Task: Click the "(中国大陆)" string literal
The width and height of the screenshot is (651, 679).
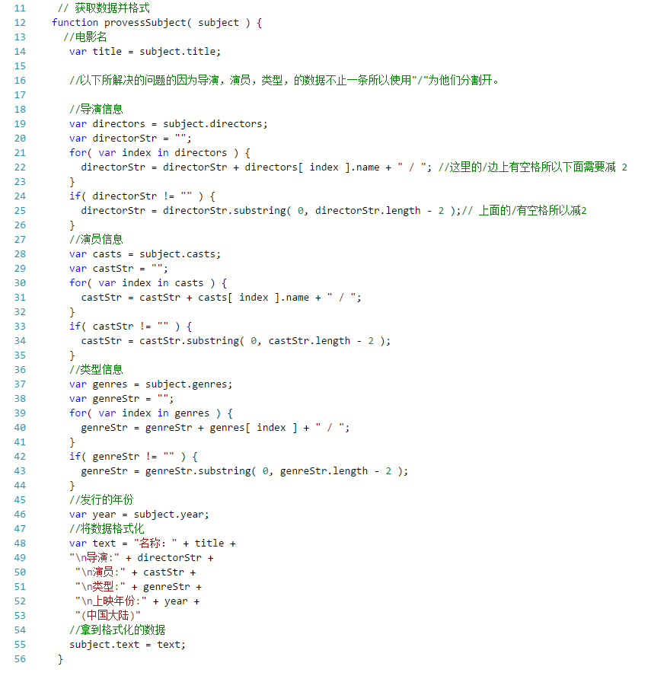Action: pyautogui.click(x=107, y=615)
